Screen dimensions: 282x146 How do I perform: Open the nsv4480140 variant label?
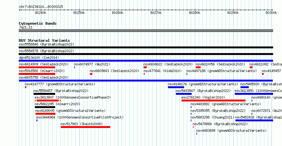coord(266,97)
